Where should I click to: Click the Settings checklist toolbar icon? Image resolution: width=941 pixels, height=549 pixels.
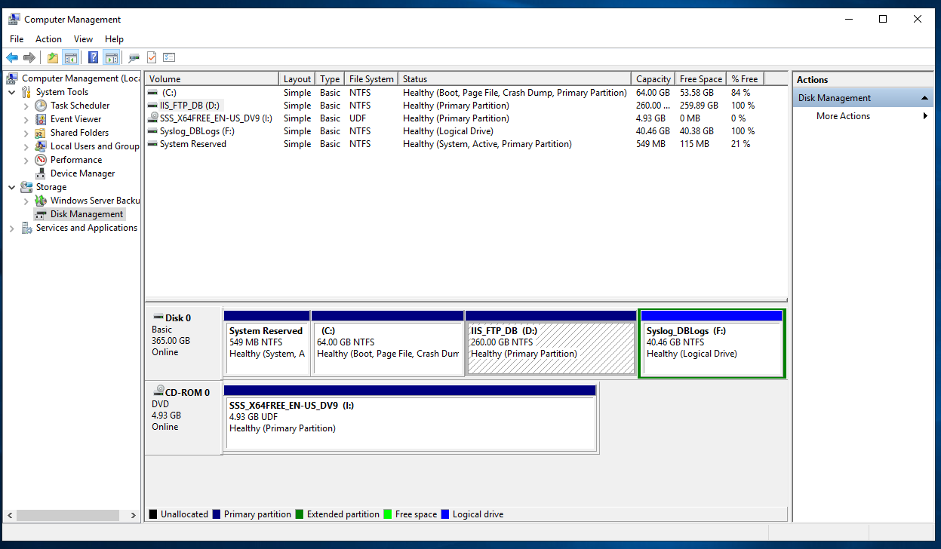169,57
